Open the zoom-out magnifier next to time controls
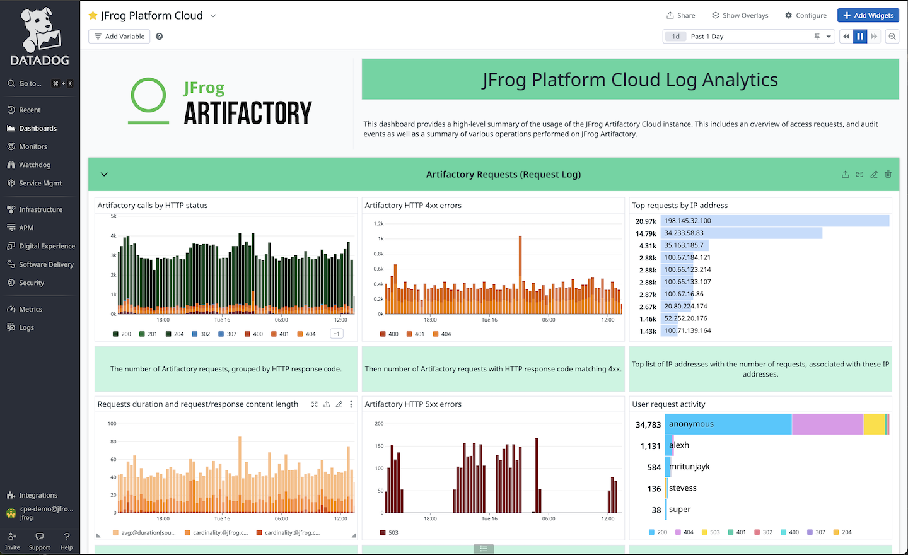Image resolution: width=908 pixels, height=555 pixels. coord(892,36)
